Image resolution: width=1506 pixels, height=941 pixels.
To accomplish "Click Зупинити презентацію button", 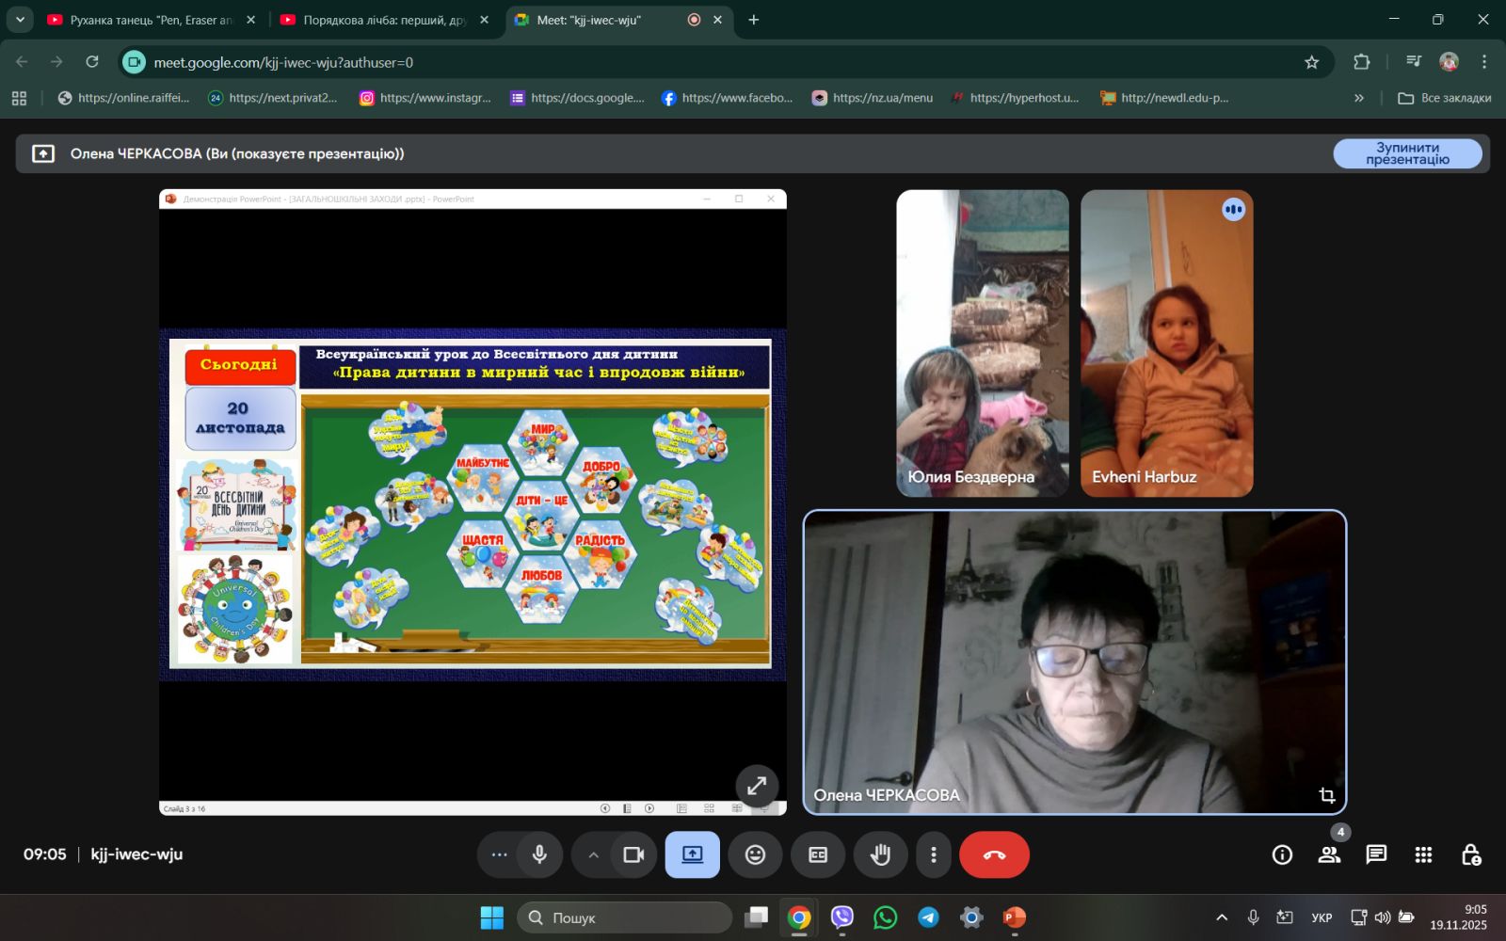I will pyautogui.click(x=1407, y=153).
